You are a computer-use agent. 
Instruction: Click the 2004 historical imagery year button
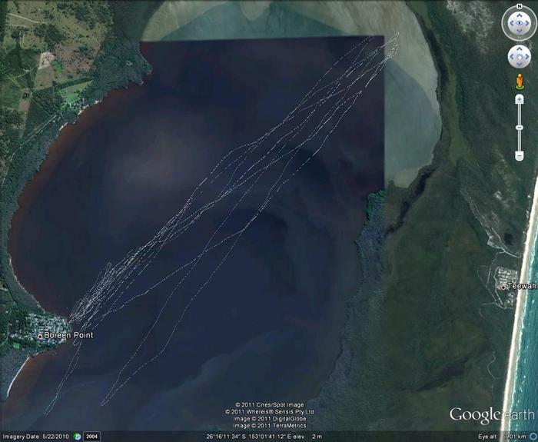91,437
